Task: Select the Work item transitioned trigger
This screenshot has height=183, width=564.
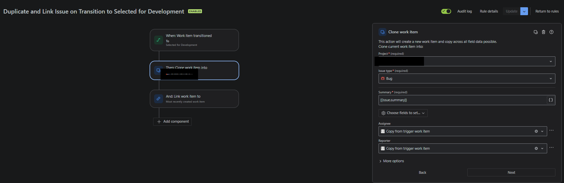Action: coord(194,40)
